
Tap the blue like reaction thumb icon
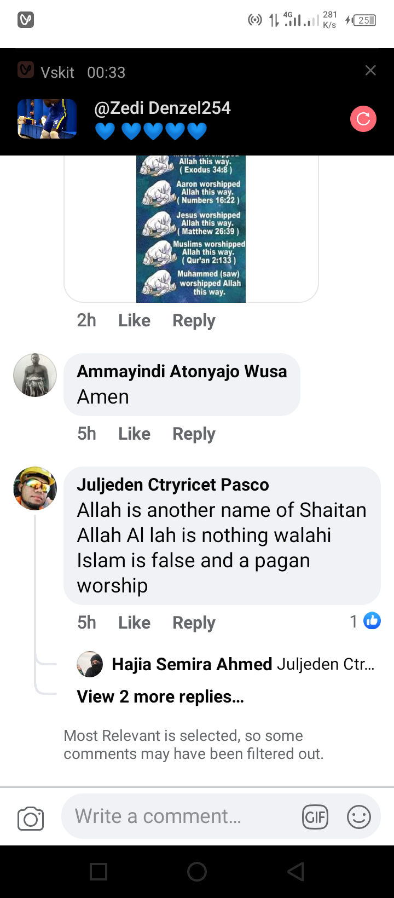372,621
